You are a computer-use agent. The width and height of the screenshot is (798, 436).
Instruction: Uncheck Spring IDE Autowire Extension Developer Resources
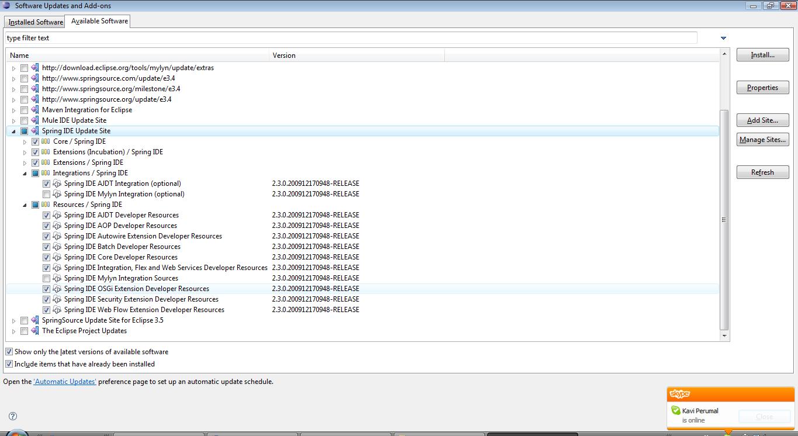(x=46, y=236)
